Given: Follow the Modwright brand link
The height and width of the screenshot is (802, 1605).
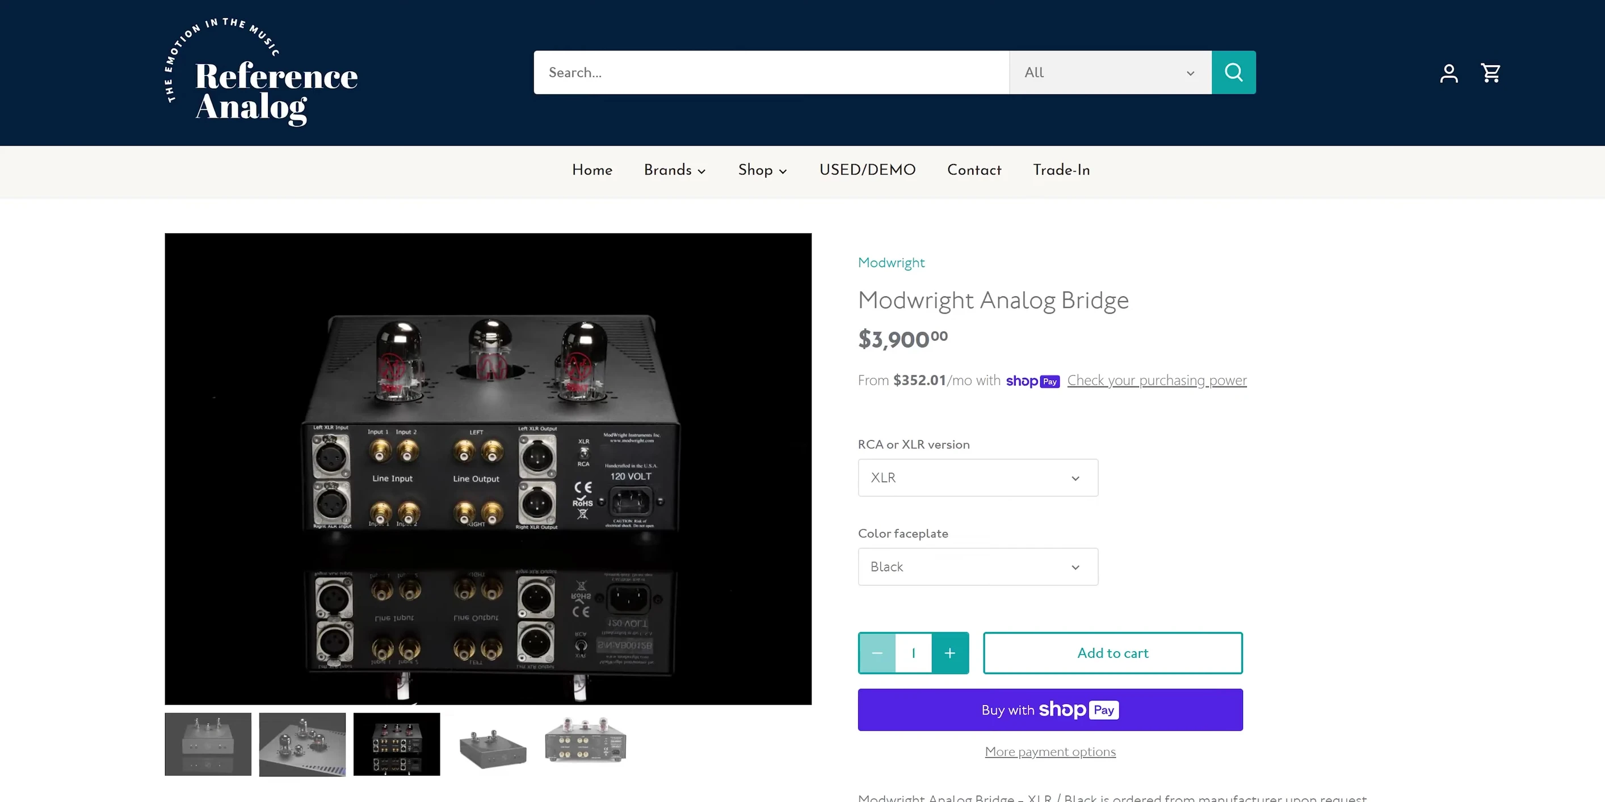Looking at the screenshot, I should tap(891, 262).
